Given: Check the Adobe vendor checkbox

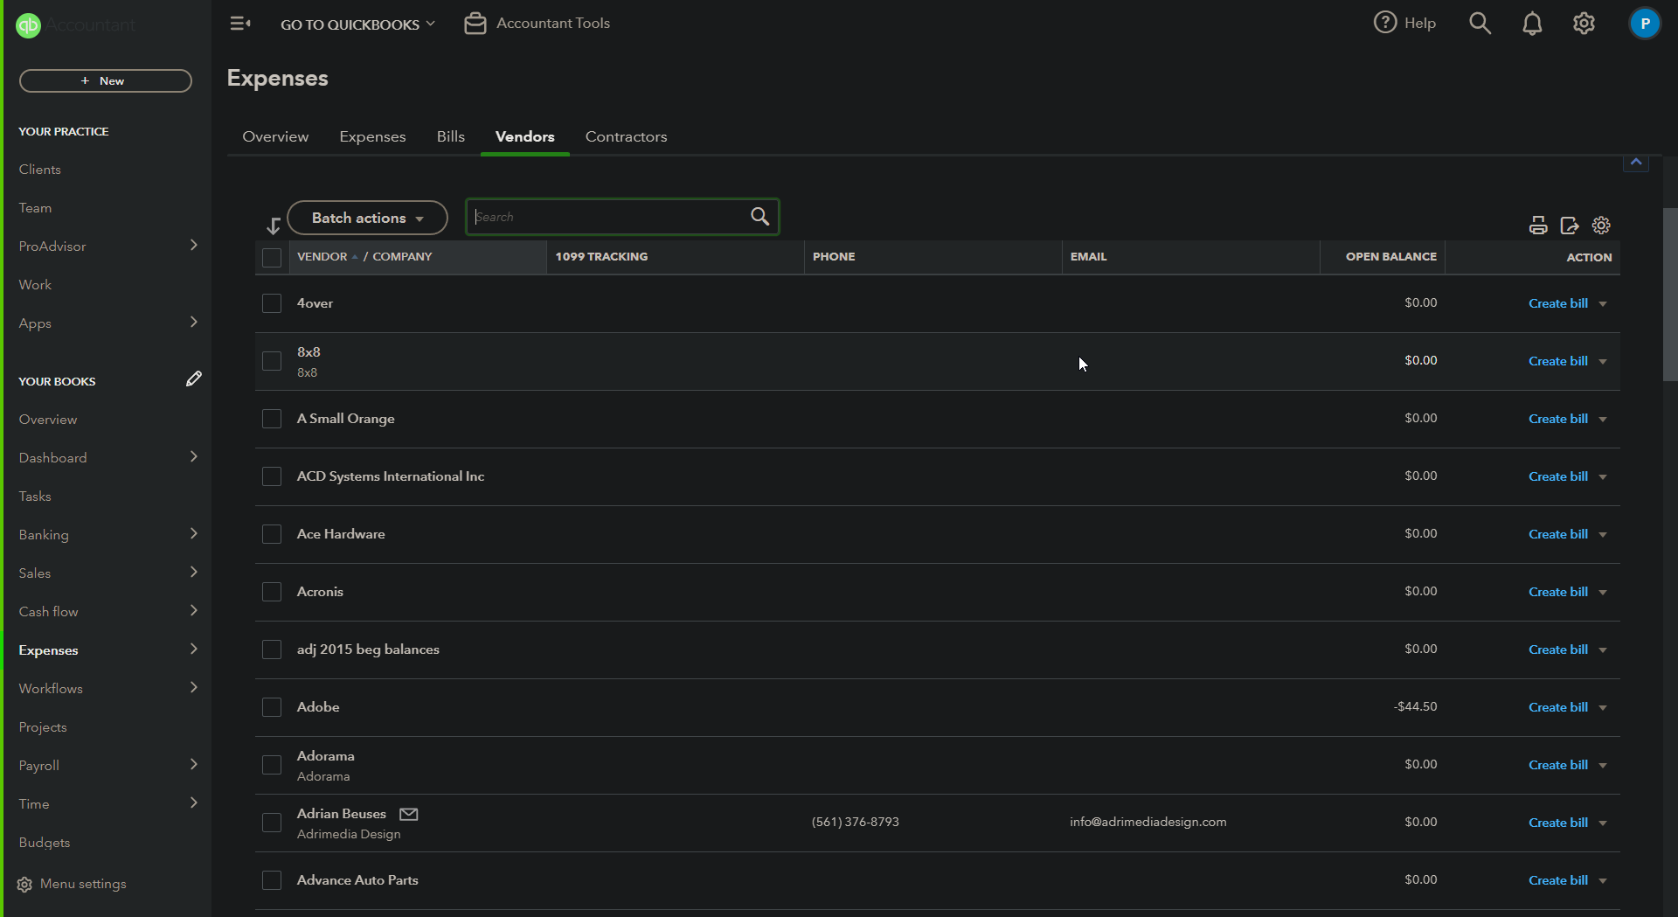Looking at the screenshot, I should tap(272, 707).
